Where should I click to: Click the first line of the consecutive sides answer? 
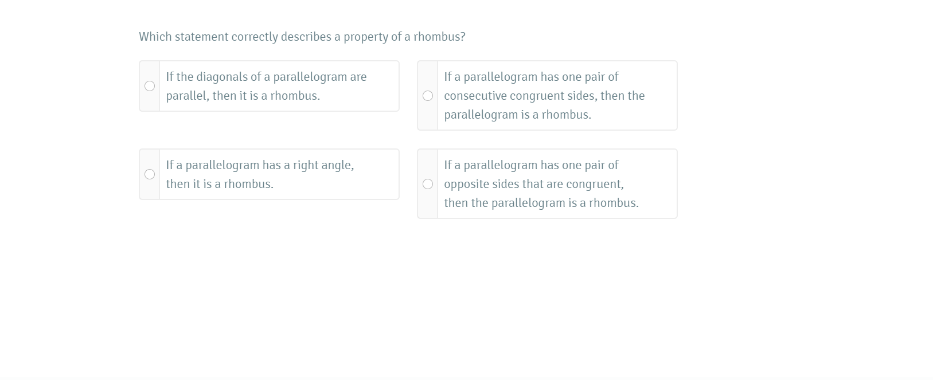(531, 77)
